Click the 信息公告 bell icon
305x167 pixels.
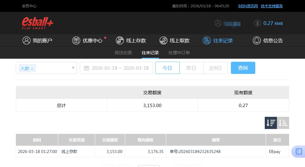click(x=257, y=40)
